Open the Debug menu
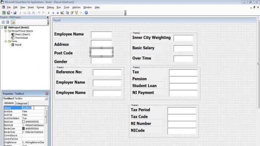This screenshot has width=260, height=146. click(50, 7)
